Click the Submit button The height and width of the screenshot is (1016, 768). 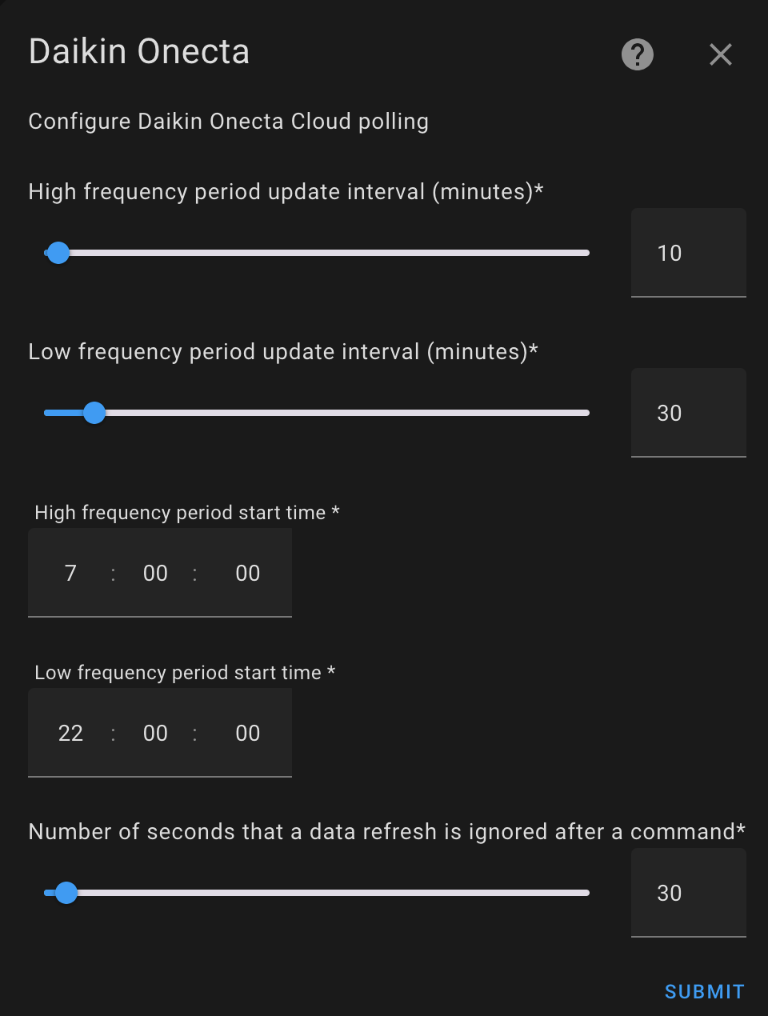point(704,991)
